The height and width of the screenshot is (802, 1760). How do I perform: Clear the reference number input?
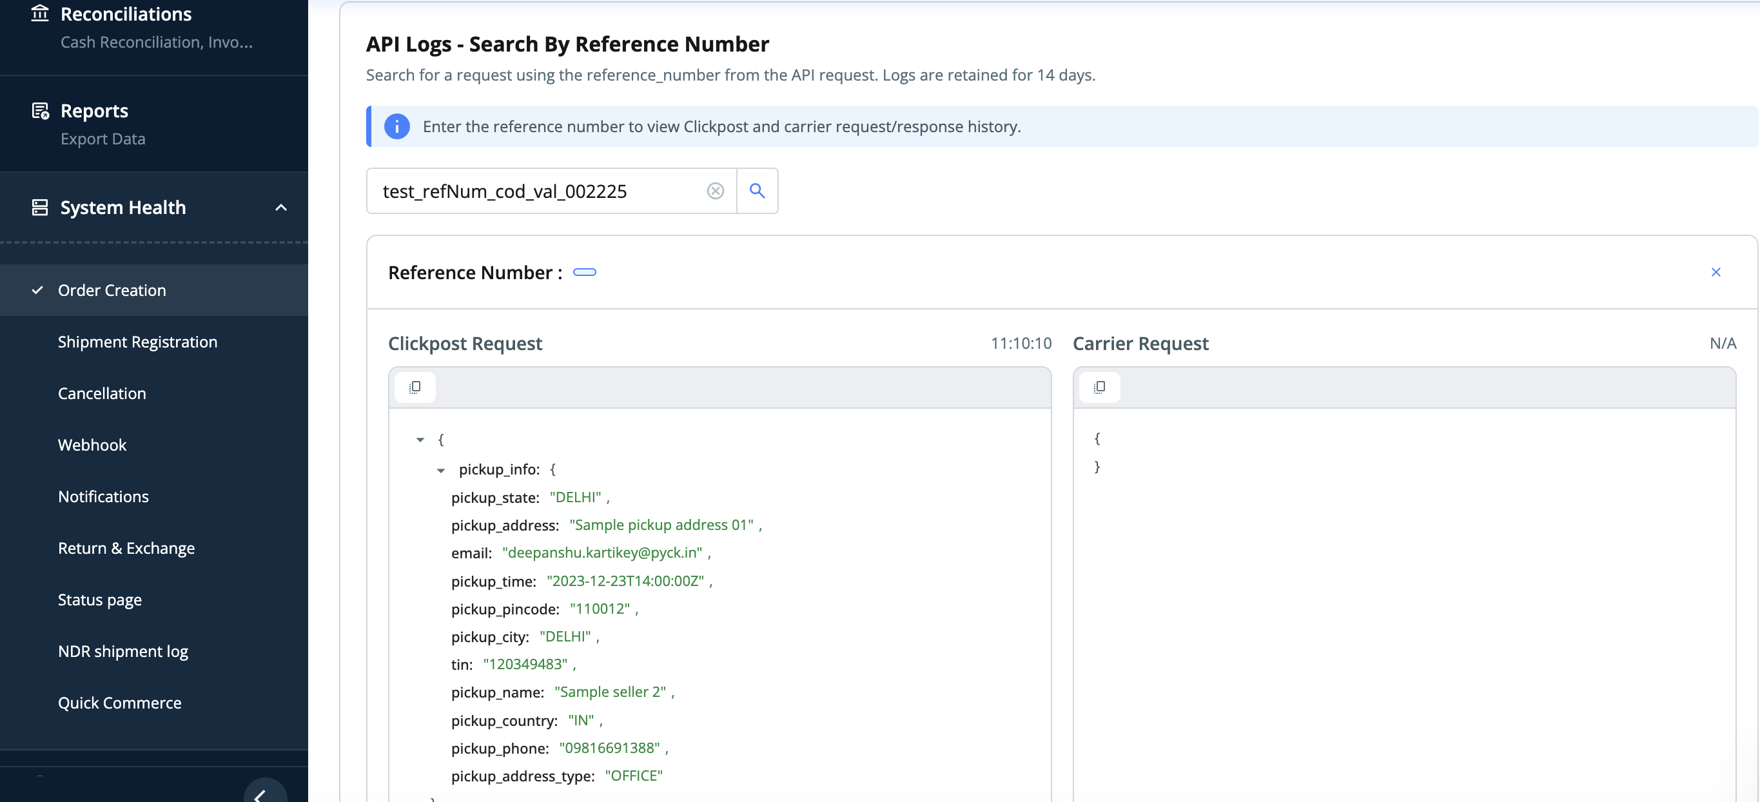point(716,191)
